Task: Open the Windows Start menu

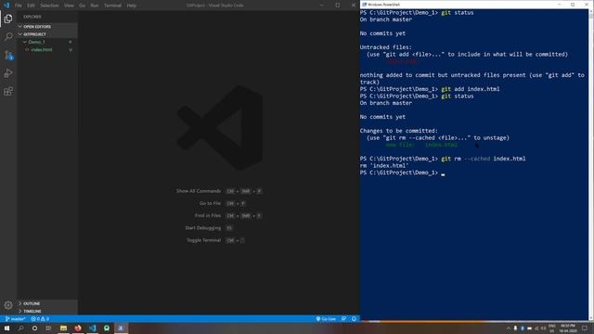Action: pyautogui.click(x=6, y=328)
